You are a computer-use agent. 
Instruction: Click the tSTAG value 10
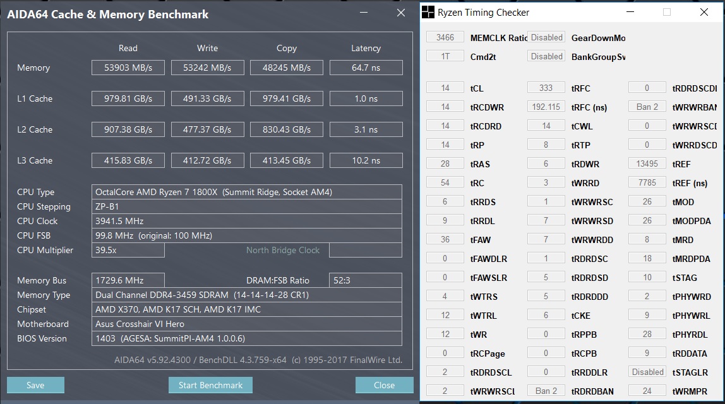point(647,277)
